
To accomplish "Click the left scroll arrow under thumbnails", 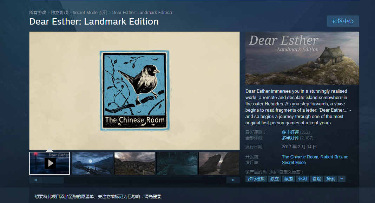I will 35,180.
